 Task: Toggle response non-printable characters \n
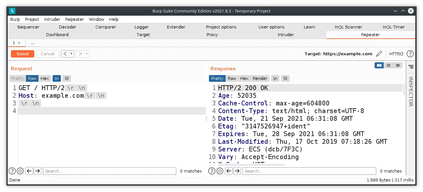tap(275, 78)
